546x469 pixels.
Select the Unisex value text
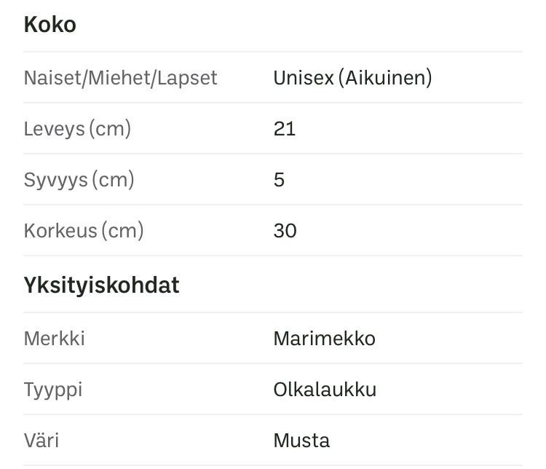[303, 78]
